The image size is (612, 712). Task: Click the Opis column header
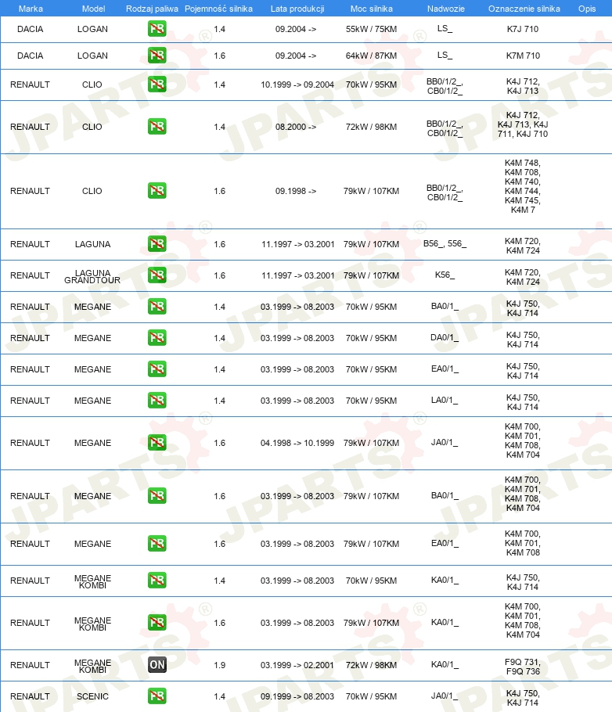[586, 9]
